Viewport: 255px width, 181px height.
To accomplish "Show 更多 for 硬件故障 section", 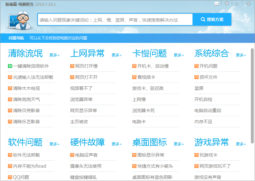I will 117,144.
